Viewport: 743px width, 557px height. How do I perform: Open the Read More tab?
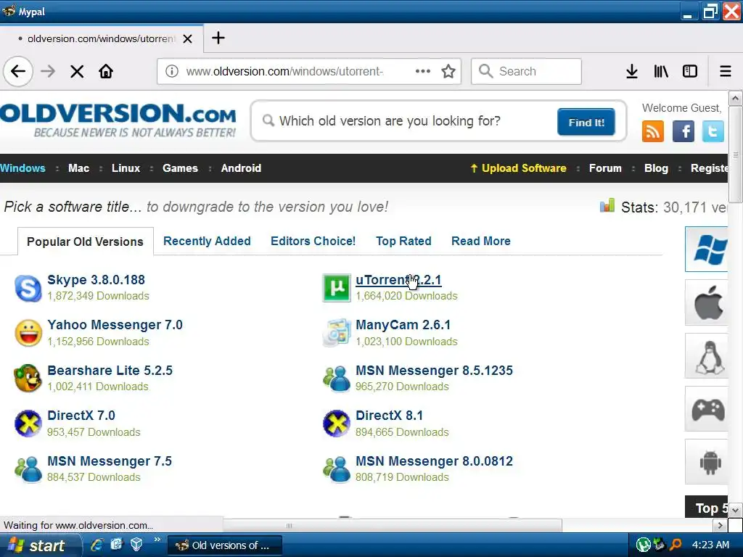tap(481, 241)
